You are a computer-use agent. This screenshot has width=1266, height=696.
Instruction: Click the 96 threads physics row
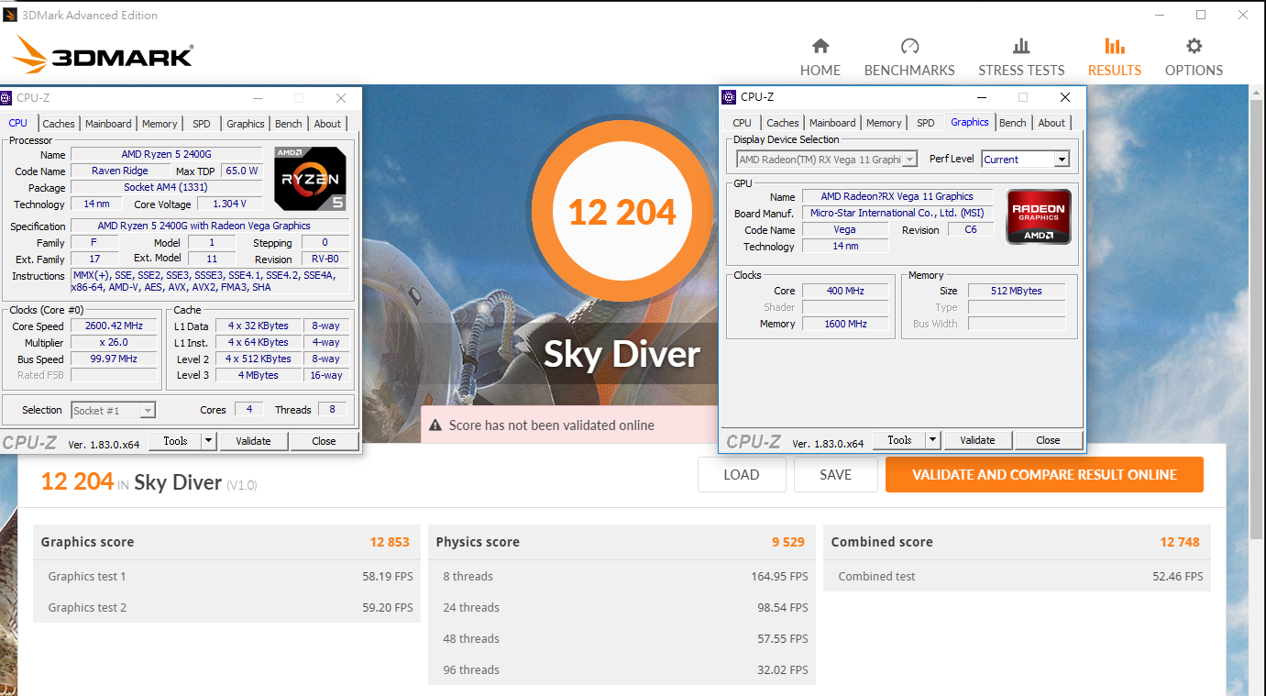tap(622, 670)
